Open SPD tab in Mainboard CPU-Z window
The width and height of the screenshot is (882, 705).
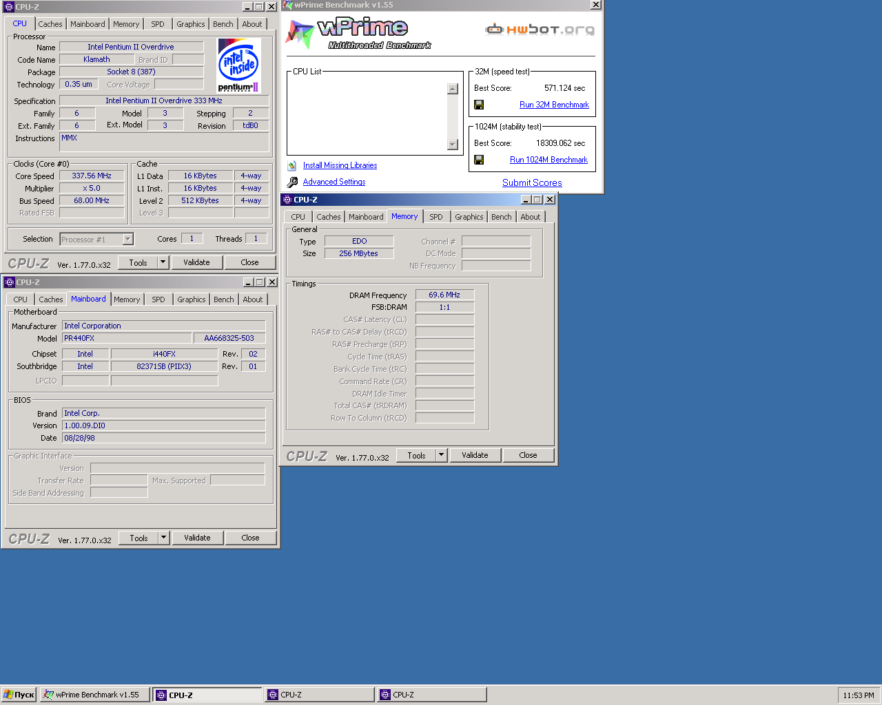158,299
